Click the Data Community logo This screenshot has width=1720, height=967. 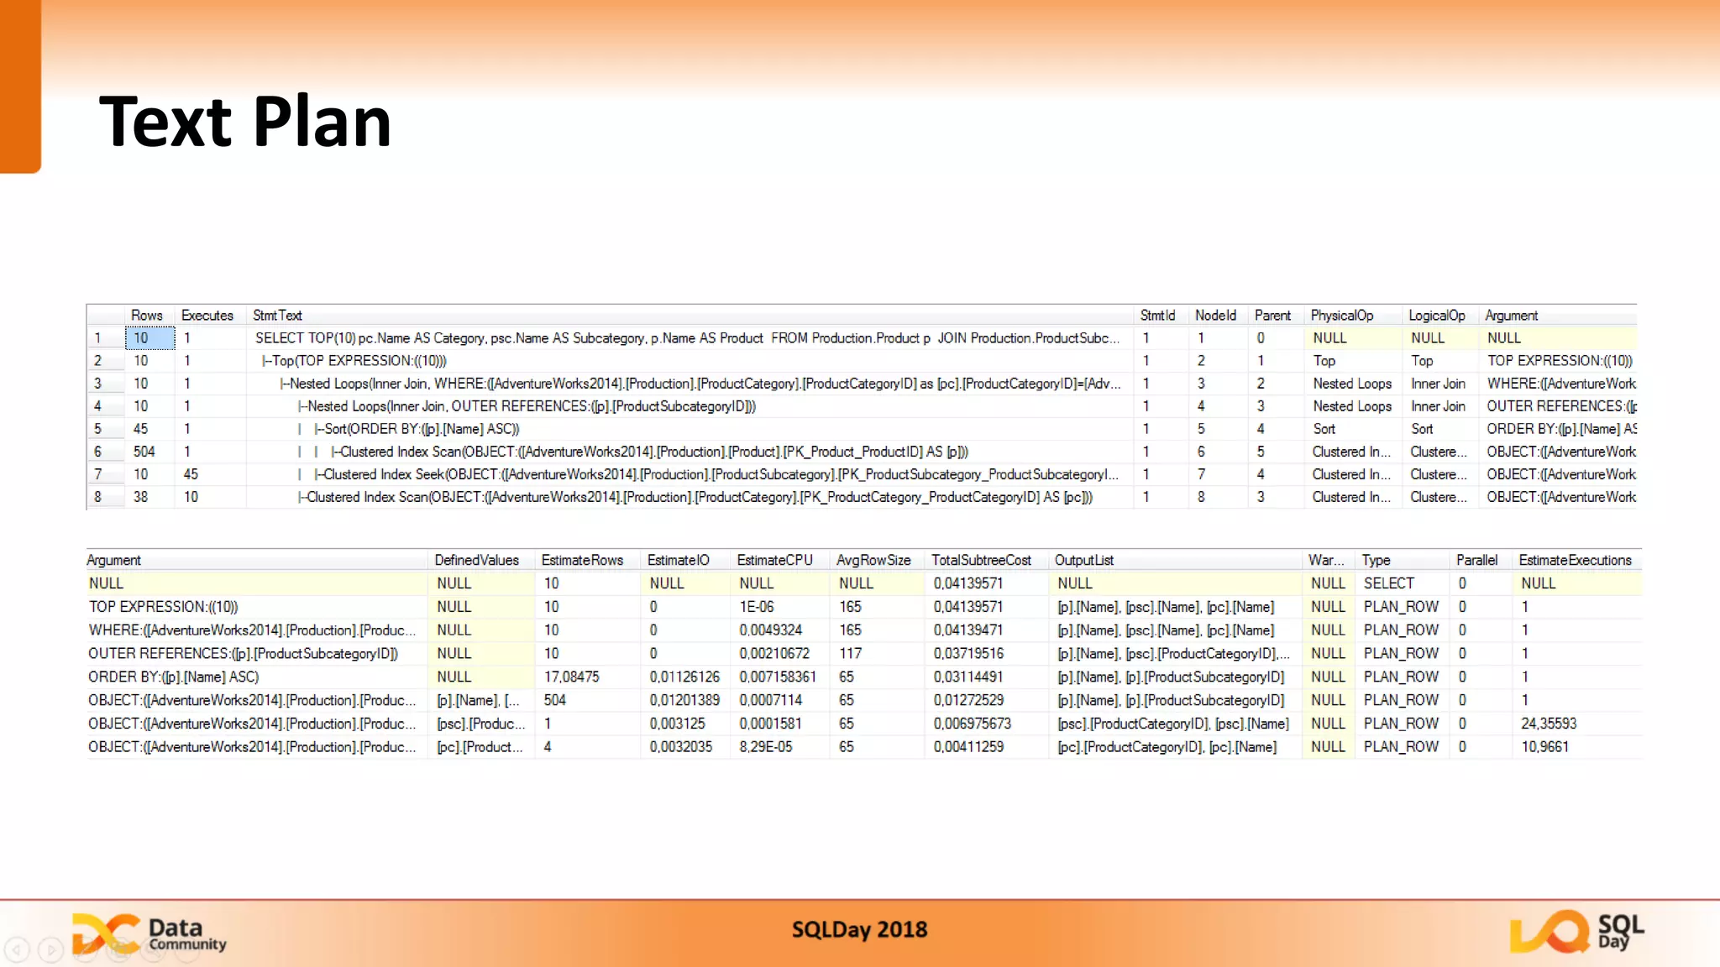click(149, 934)
